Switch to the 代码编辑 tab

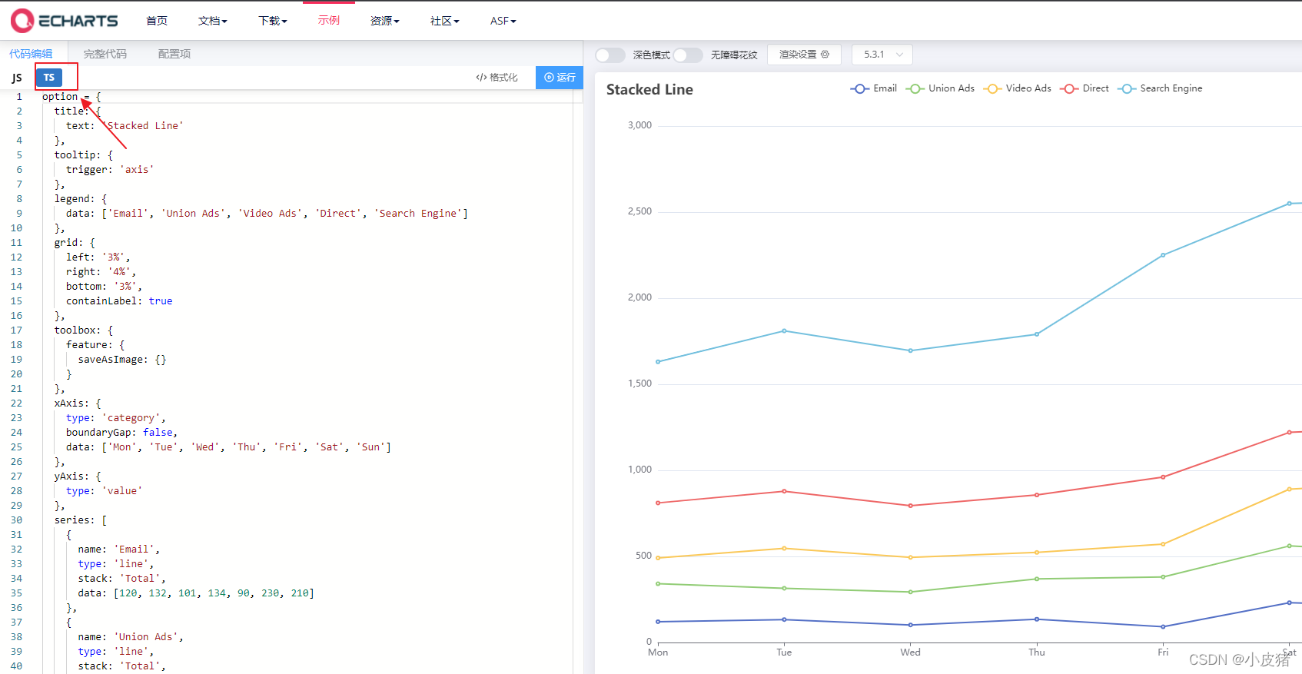pos(31,54)
